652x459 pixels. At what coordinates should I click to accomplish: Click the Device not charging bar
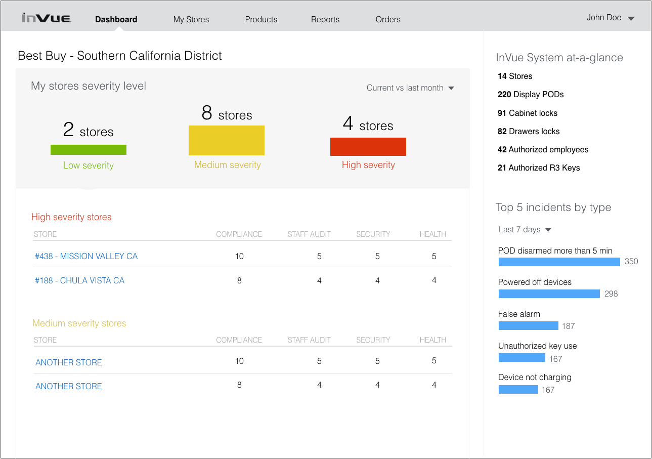coord(518,390)
